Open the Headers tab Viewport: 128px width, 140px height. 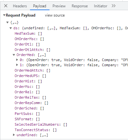pos(20,6)
